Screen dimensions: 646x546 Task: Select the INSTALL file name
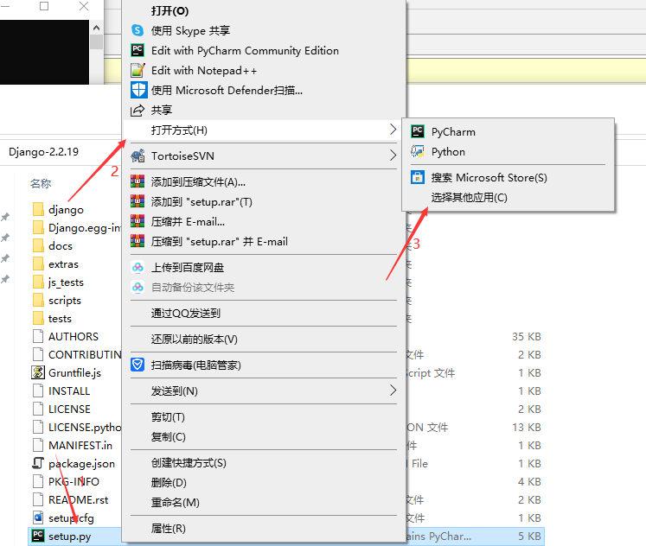(x=69, y=390)
